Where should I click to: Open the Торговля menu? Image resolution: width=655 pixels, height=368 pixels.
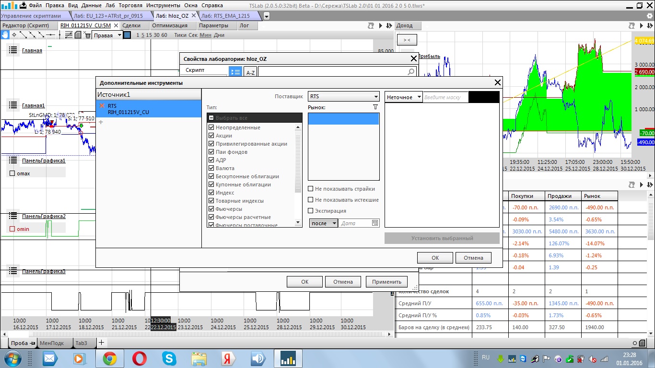point(130,5)
